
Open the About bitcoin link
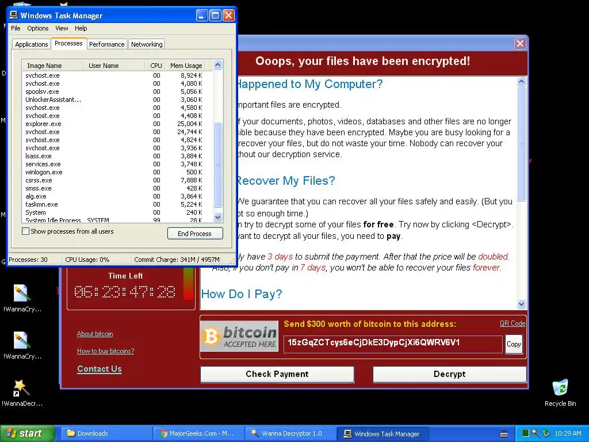[95, 334]
